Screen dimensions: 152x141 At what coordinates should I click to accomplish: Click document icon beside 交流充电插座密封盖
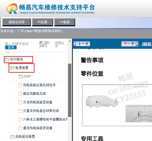(x=20, y=102)
